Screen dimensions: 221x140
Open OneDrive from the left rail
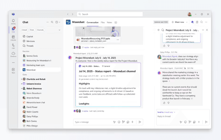pos(13,54)
